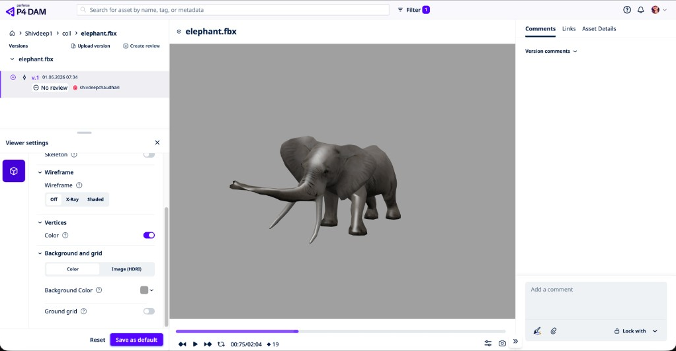Toggle the Skeleton switch

click(x=149, y=154)
